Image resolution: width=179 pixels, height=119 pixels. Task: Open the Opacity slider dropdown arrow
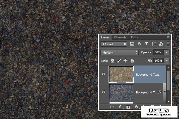tap(166, 52)
